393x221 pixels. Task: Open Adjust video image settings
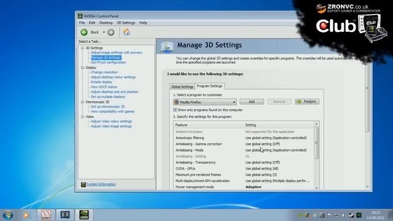pyautogui.click(x=111, y=126)
